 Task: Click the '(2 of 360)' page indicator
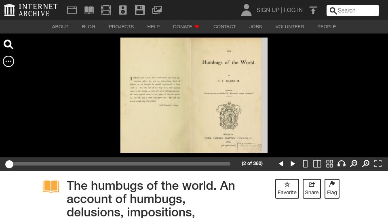252,163
